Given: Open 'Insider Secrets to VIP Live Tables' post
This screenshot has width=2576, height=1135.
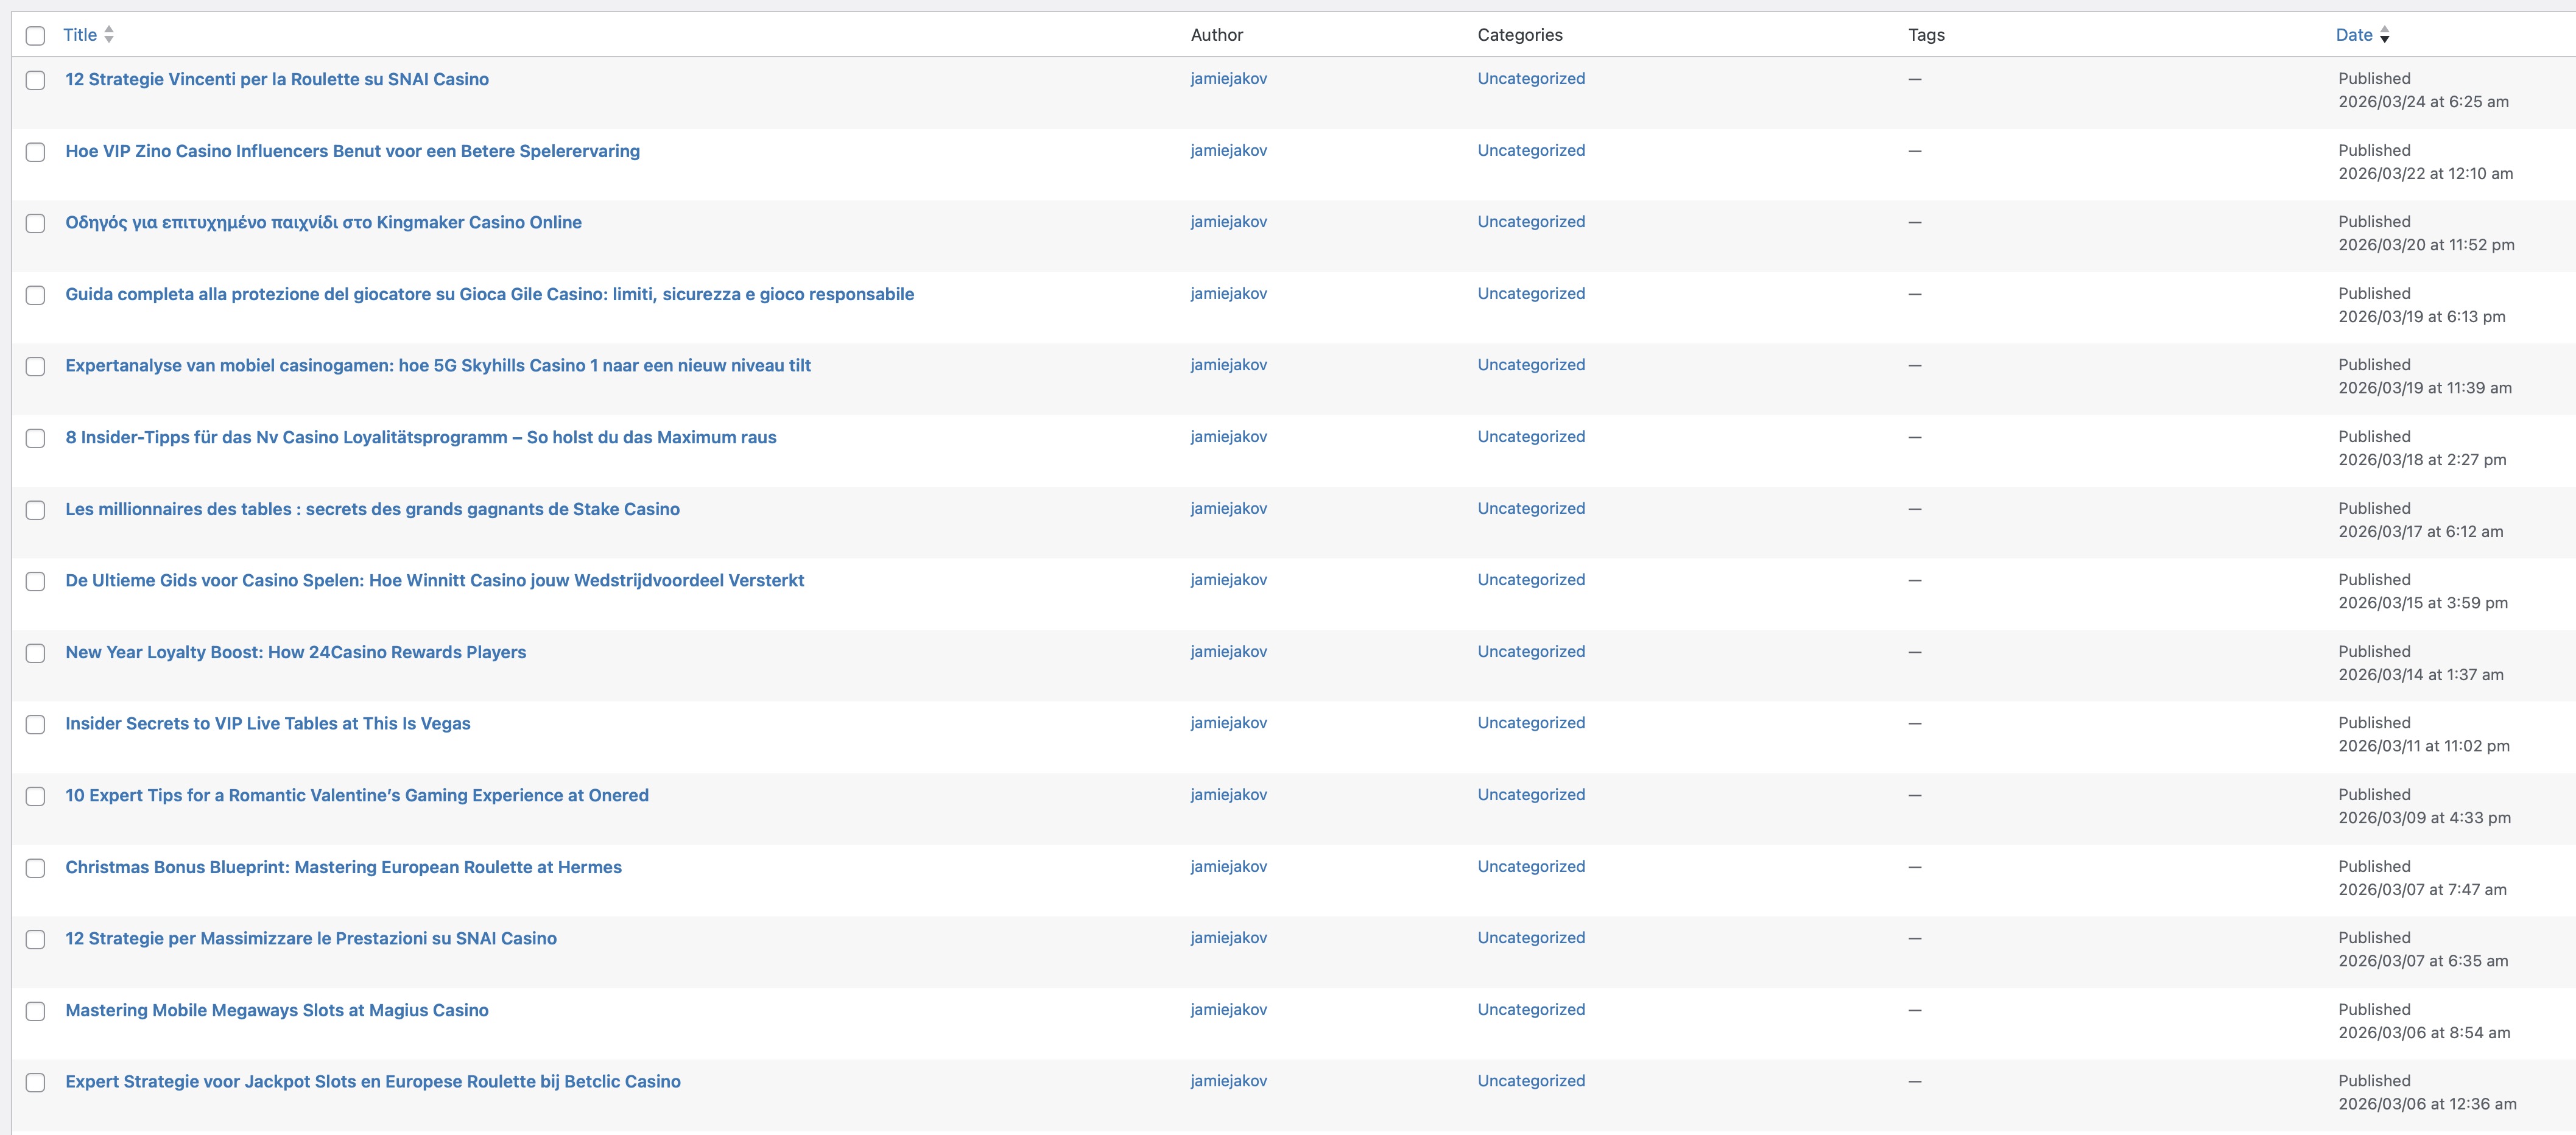Looking at the screenshot, I should coord(267,723).
